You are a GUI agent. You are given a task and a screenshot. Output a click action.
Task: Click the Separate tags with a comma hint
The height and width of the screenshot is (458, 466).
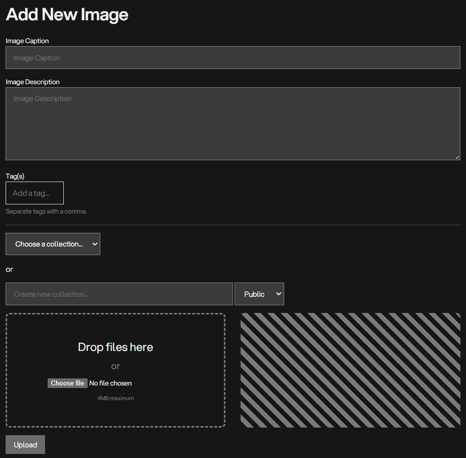click(x=47, y=212)
